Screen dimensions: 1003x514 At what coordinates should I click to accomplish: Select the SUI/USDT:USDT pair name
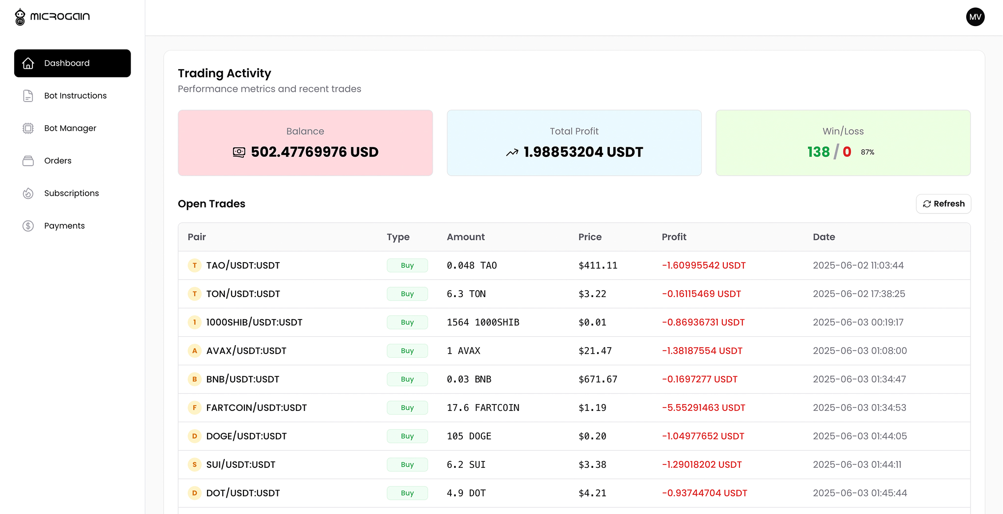pos(240,465)
